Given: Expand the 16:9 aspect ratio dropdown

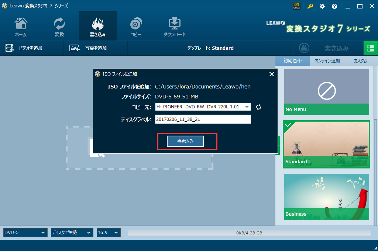Looking at the screenshot, I should coord(109,233).
